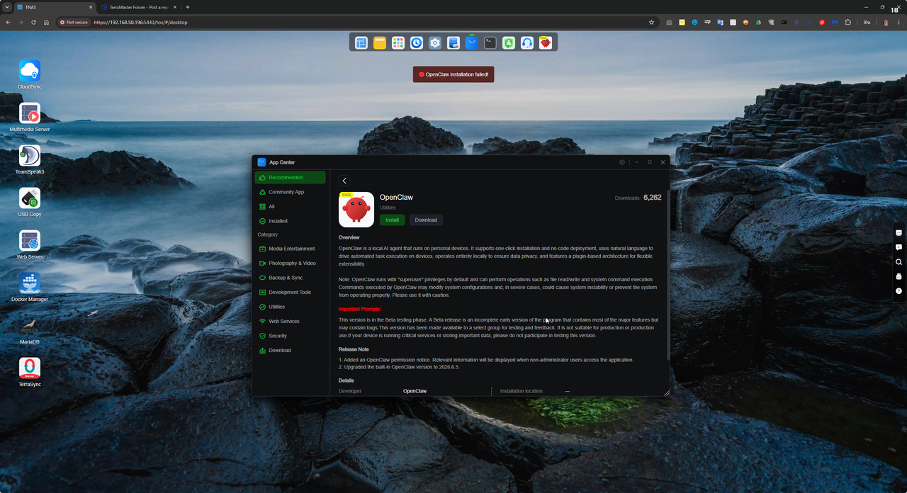The width and height of the screenshot is (907, 493).
Task: Open USB Copy desktop shortcut
Action: point(30,202)
